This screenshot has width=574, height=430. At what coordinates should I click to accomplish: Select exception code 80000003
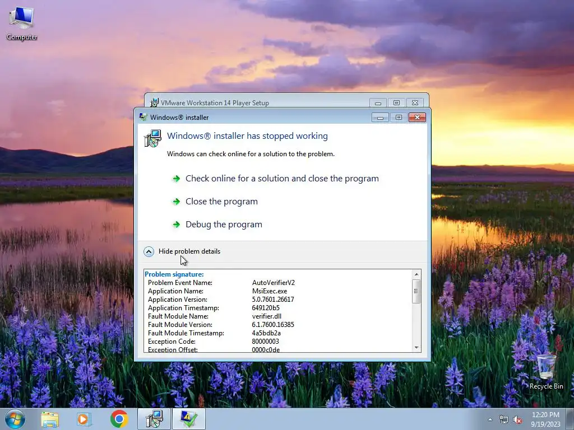265,342
